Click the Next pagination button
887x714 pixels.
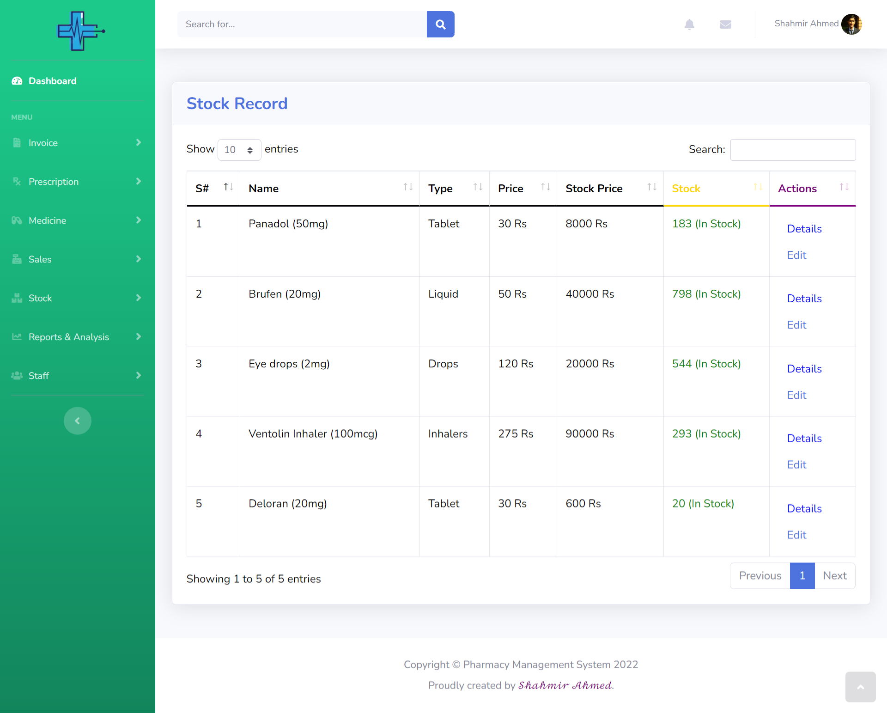pyautogui.click(x=834, y=576)
